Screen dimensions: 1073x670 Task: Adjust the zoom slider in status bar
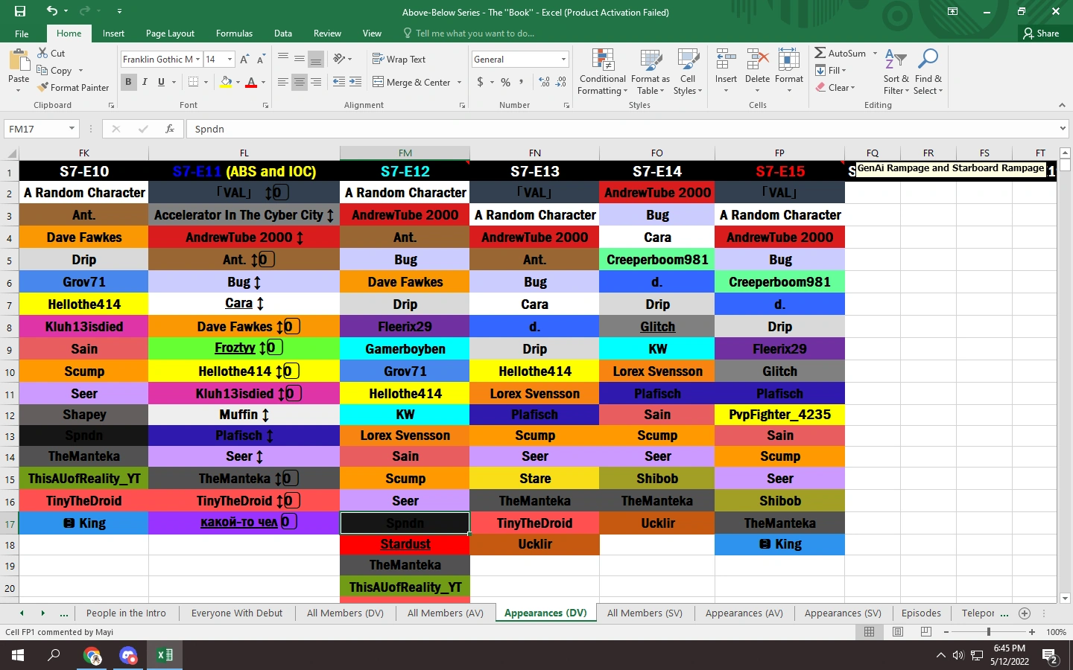[x=989, y=632]
